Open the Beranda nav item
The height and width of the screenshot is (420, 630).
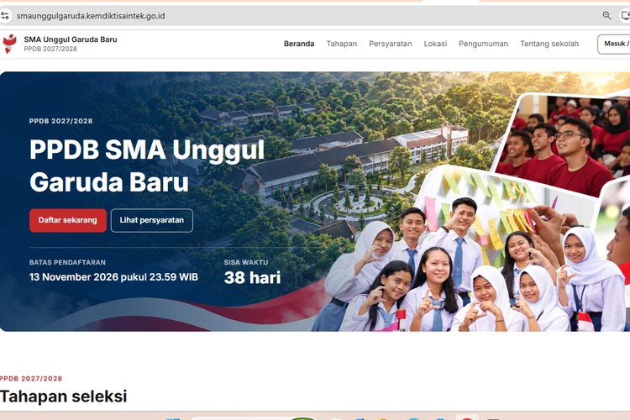pos(299,44)
